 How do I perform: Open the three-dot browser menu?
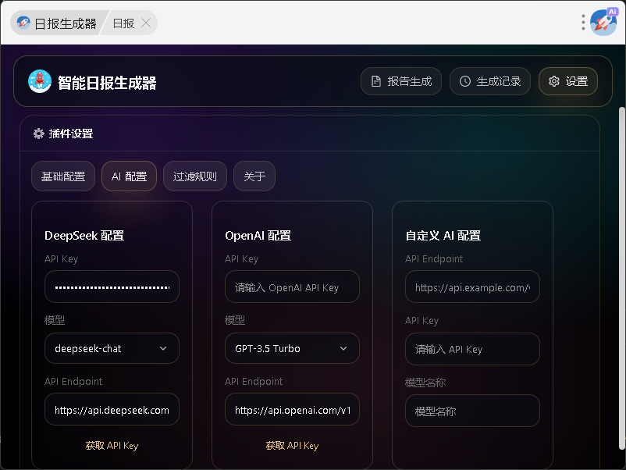pyautogui.click(x=583, y=23)
